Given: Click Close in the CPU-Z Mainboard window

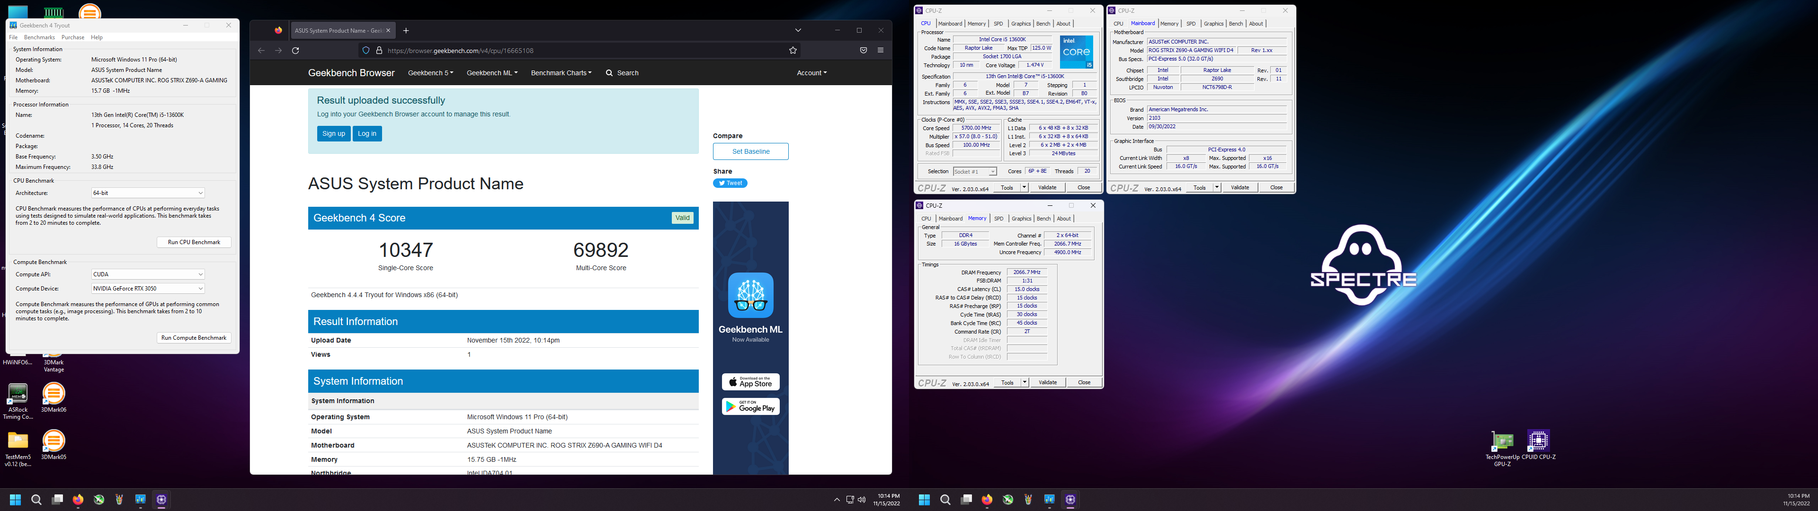Looking at the screenshot, I should point(1276,188).
